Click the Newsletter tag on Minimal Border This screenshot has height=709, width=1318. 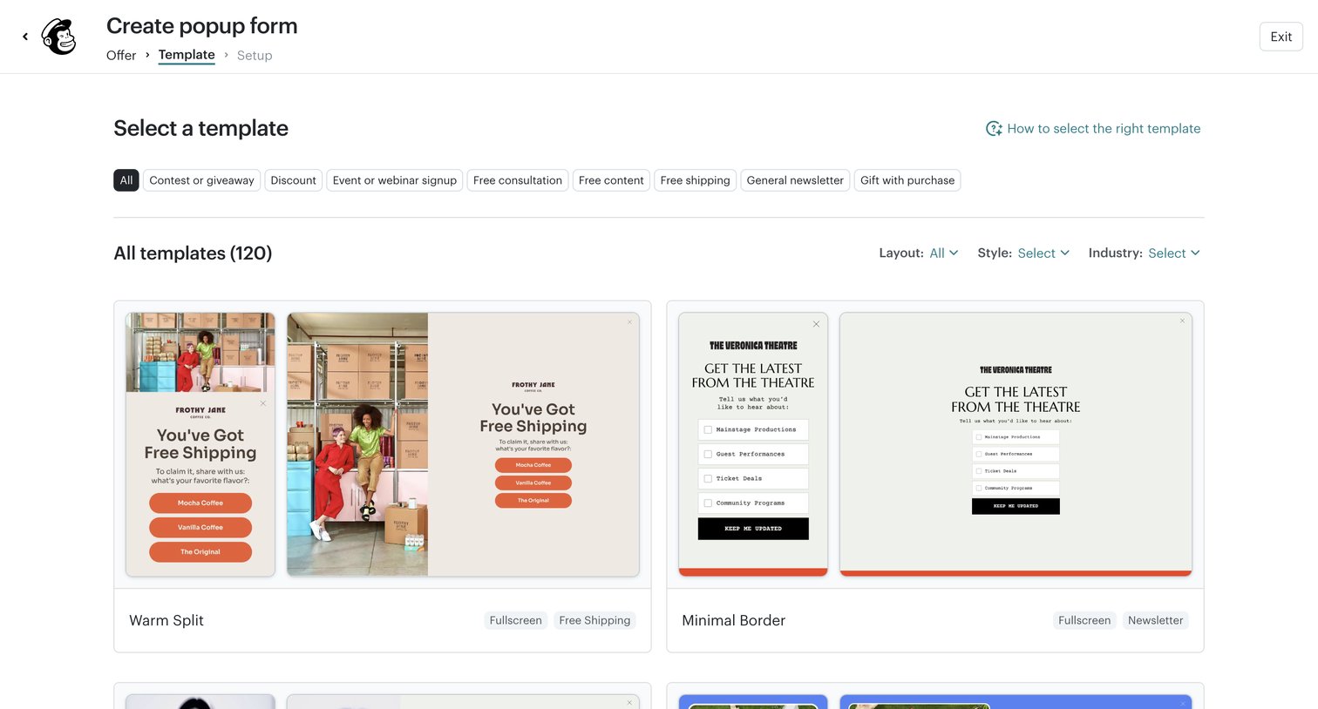1156,620
